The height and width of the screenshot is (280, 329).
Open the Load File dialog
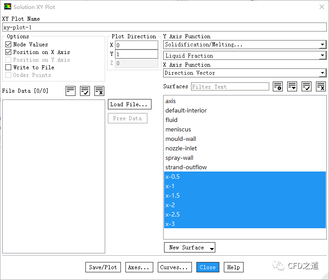[x=129, y=104]
